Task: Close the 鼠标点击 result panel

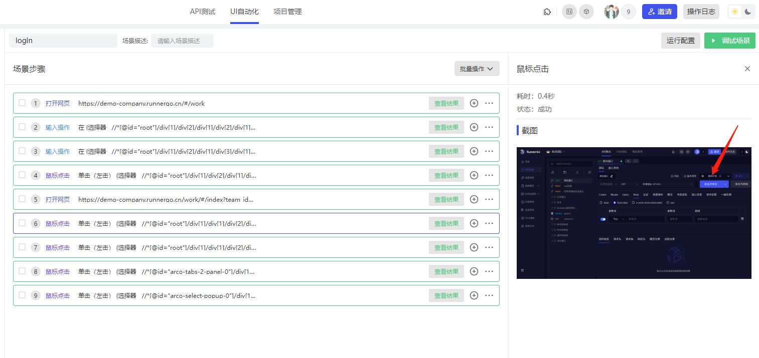Action: point(747,69)
